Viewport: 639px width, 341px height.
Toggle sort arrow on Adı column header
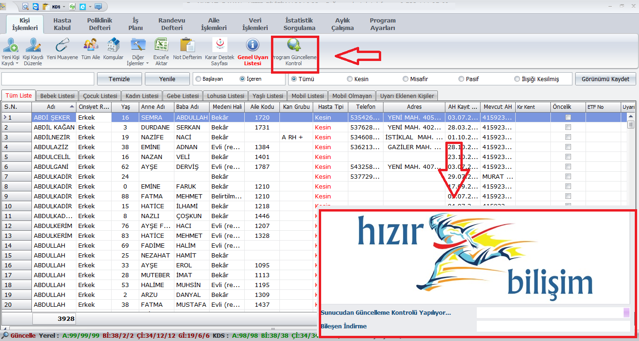pyautogui.click(x=72, y=107)
